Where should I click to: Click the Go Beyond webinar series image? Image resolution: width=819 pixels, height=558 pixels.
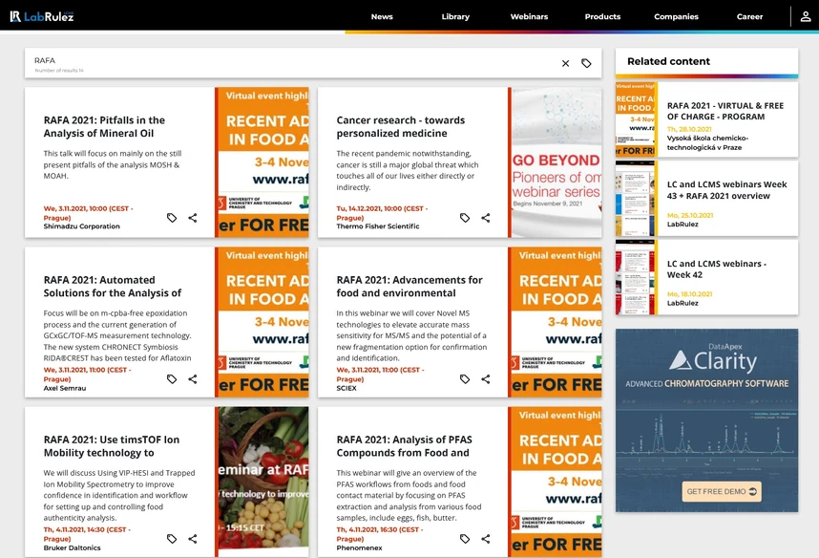click(x=555, y=162)
